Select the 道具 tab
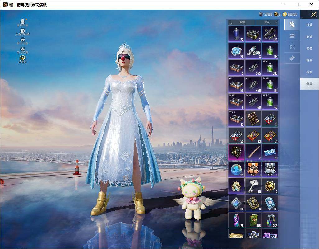The width and height of the screenshot is (319, 249). (309, 84)
